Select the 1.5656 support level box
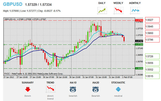 (152, 63)
